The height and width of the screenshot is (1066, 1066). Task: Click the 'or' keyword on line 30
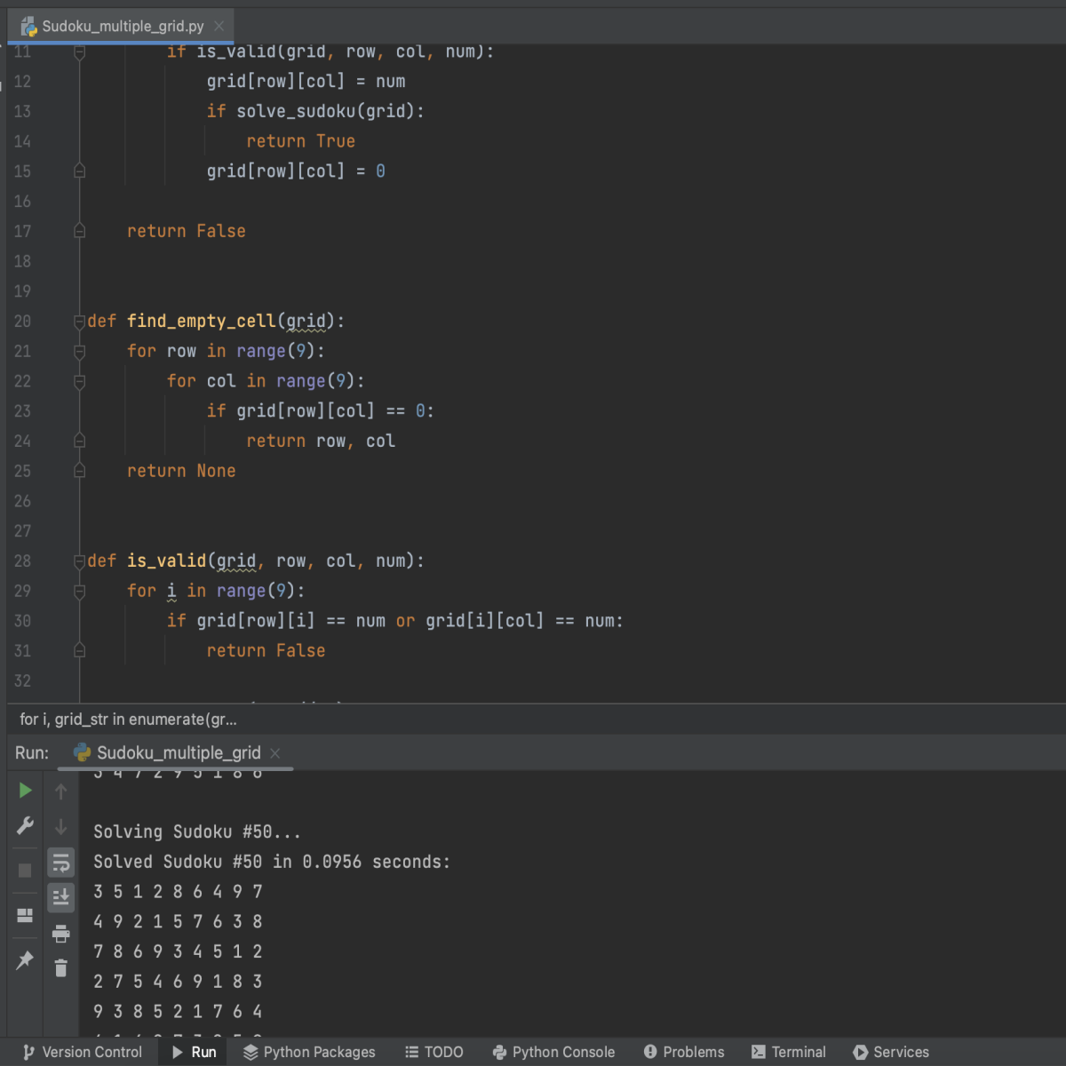[x=405, y=621]
